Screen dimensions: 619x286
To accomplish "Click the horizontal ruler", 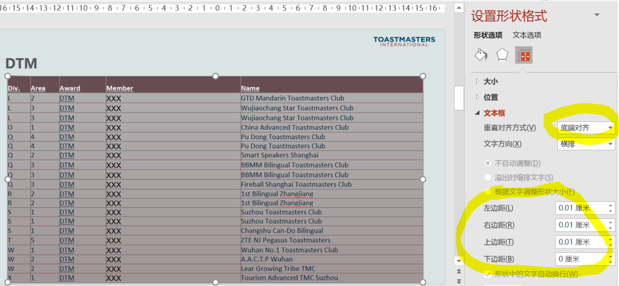I will point(222,8).
